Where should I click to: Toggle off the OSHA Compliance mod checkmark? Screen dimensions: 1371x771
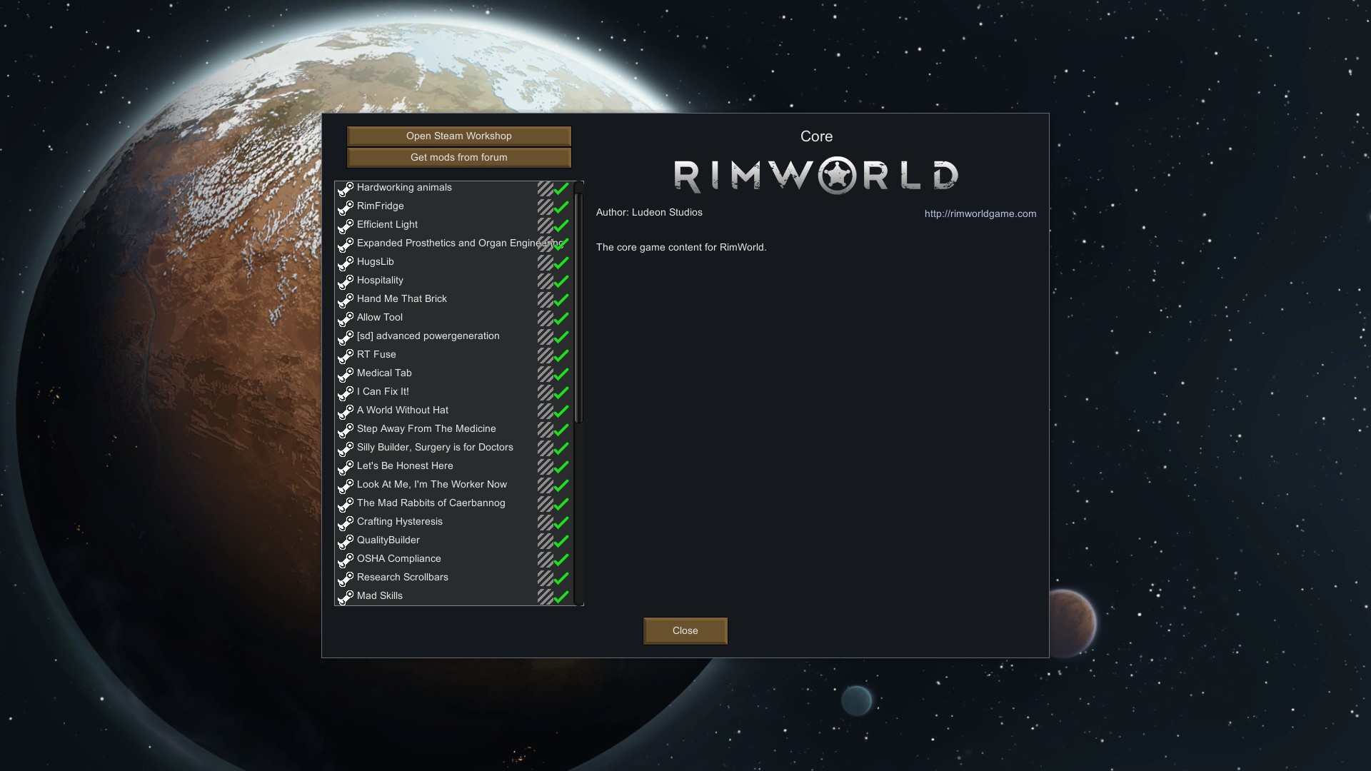[x=562, y=560]
